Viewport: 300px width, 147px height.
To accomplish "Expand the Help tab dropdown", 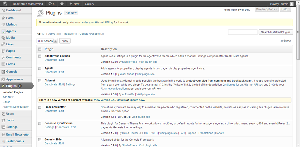I will click(285, 9).
